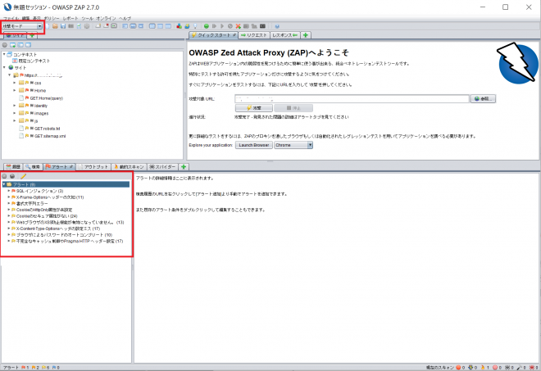Viewport: 541px width, 371px height.
Task: Switch to the 動的スキャン (Active Scan) tab
Action: click(x=129, y=167)
